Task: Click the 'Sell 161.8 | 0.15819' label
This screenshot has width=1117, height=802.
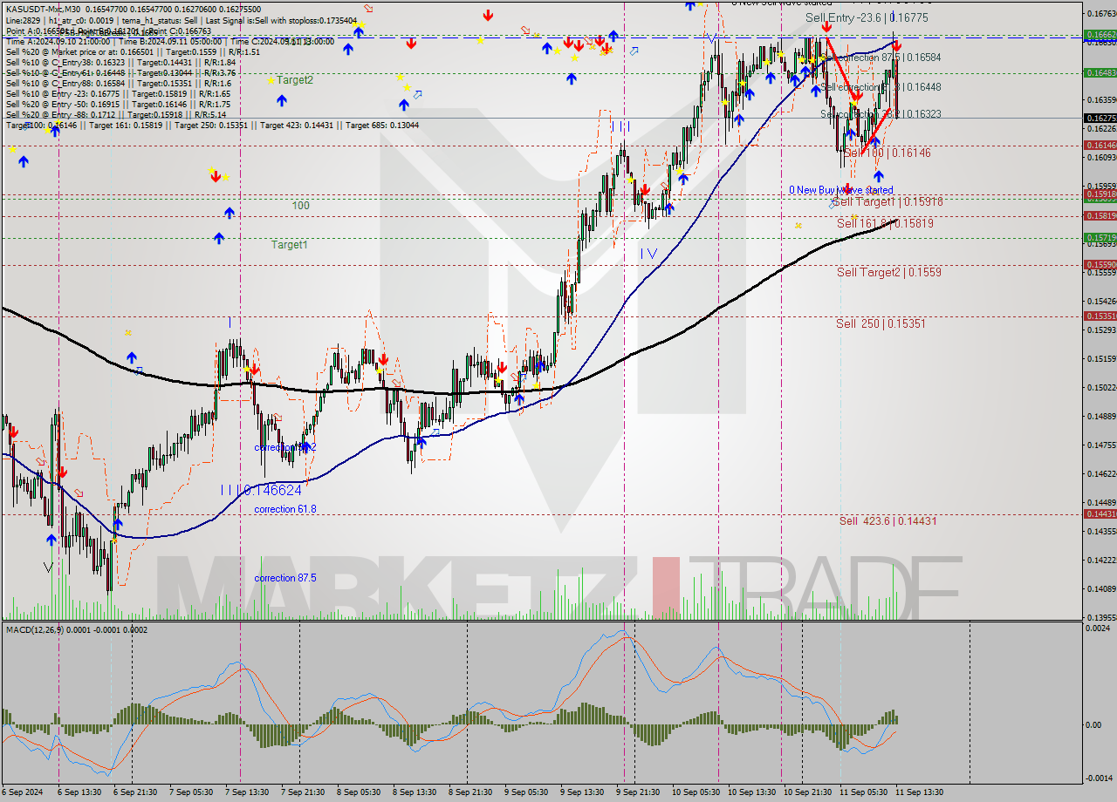Action: point(885,223)
